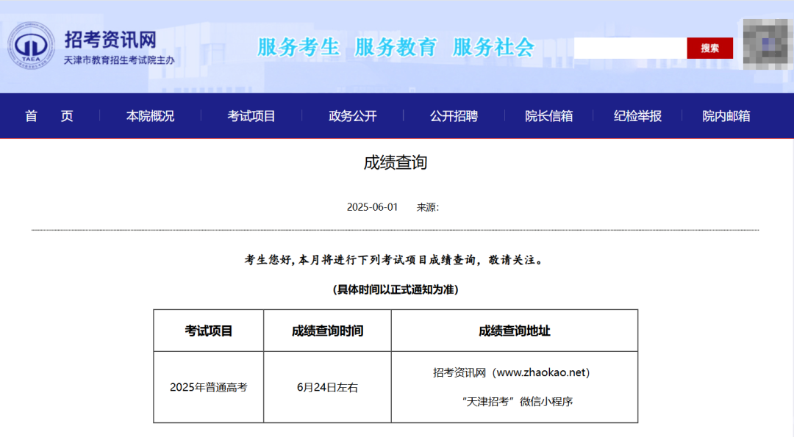Click the blurred QR code image
The image size is (794, 437).
pos(766,45)
